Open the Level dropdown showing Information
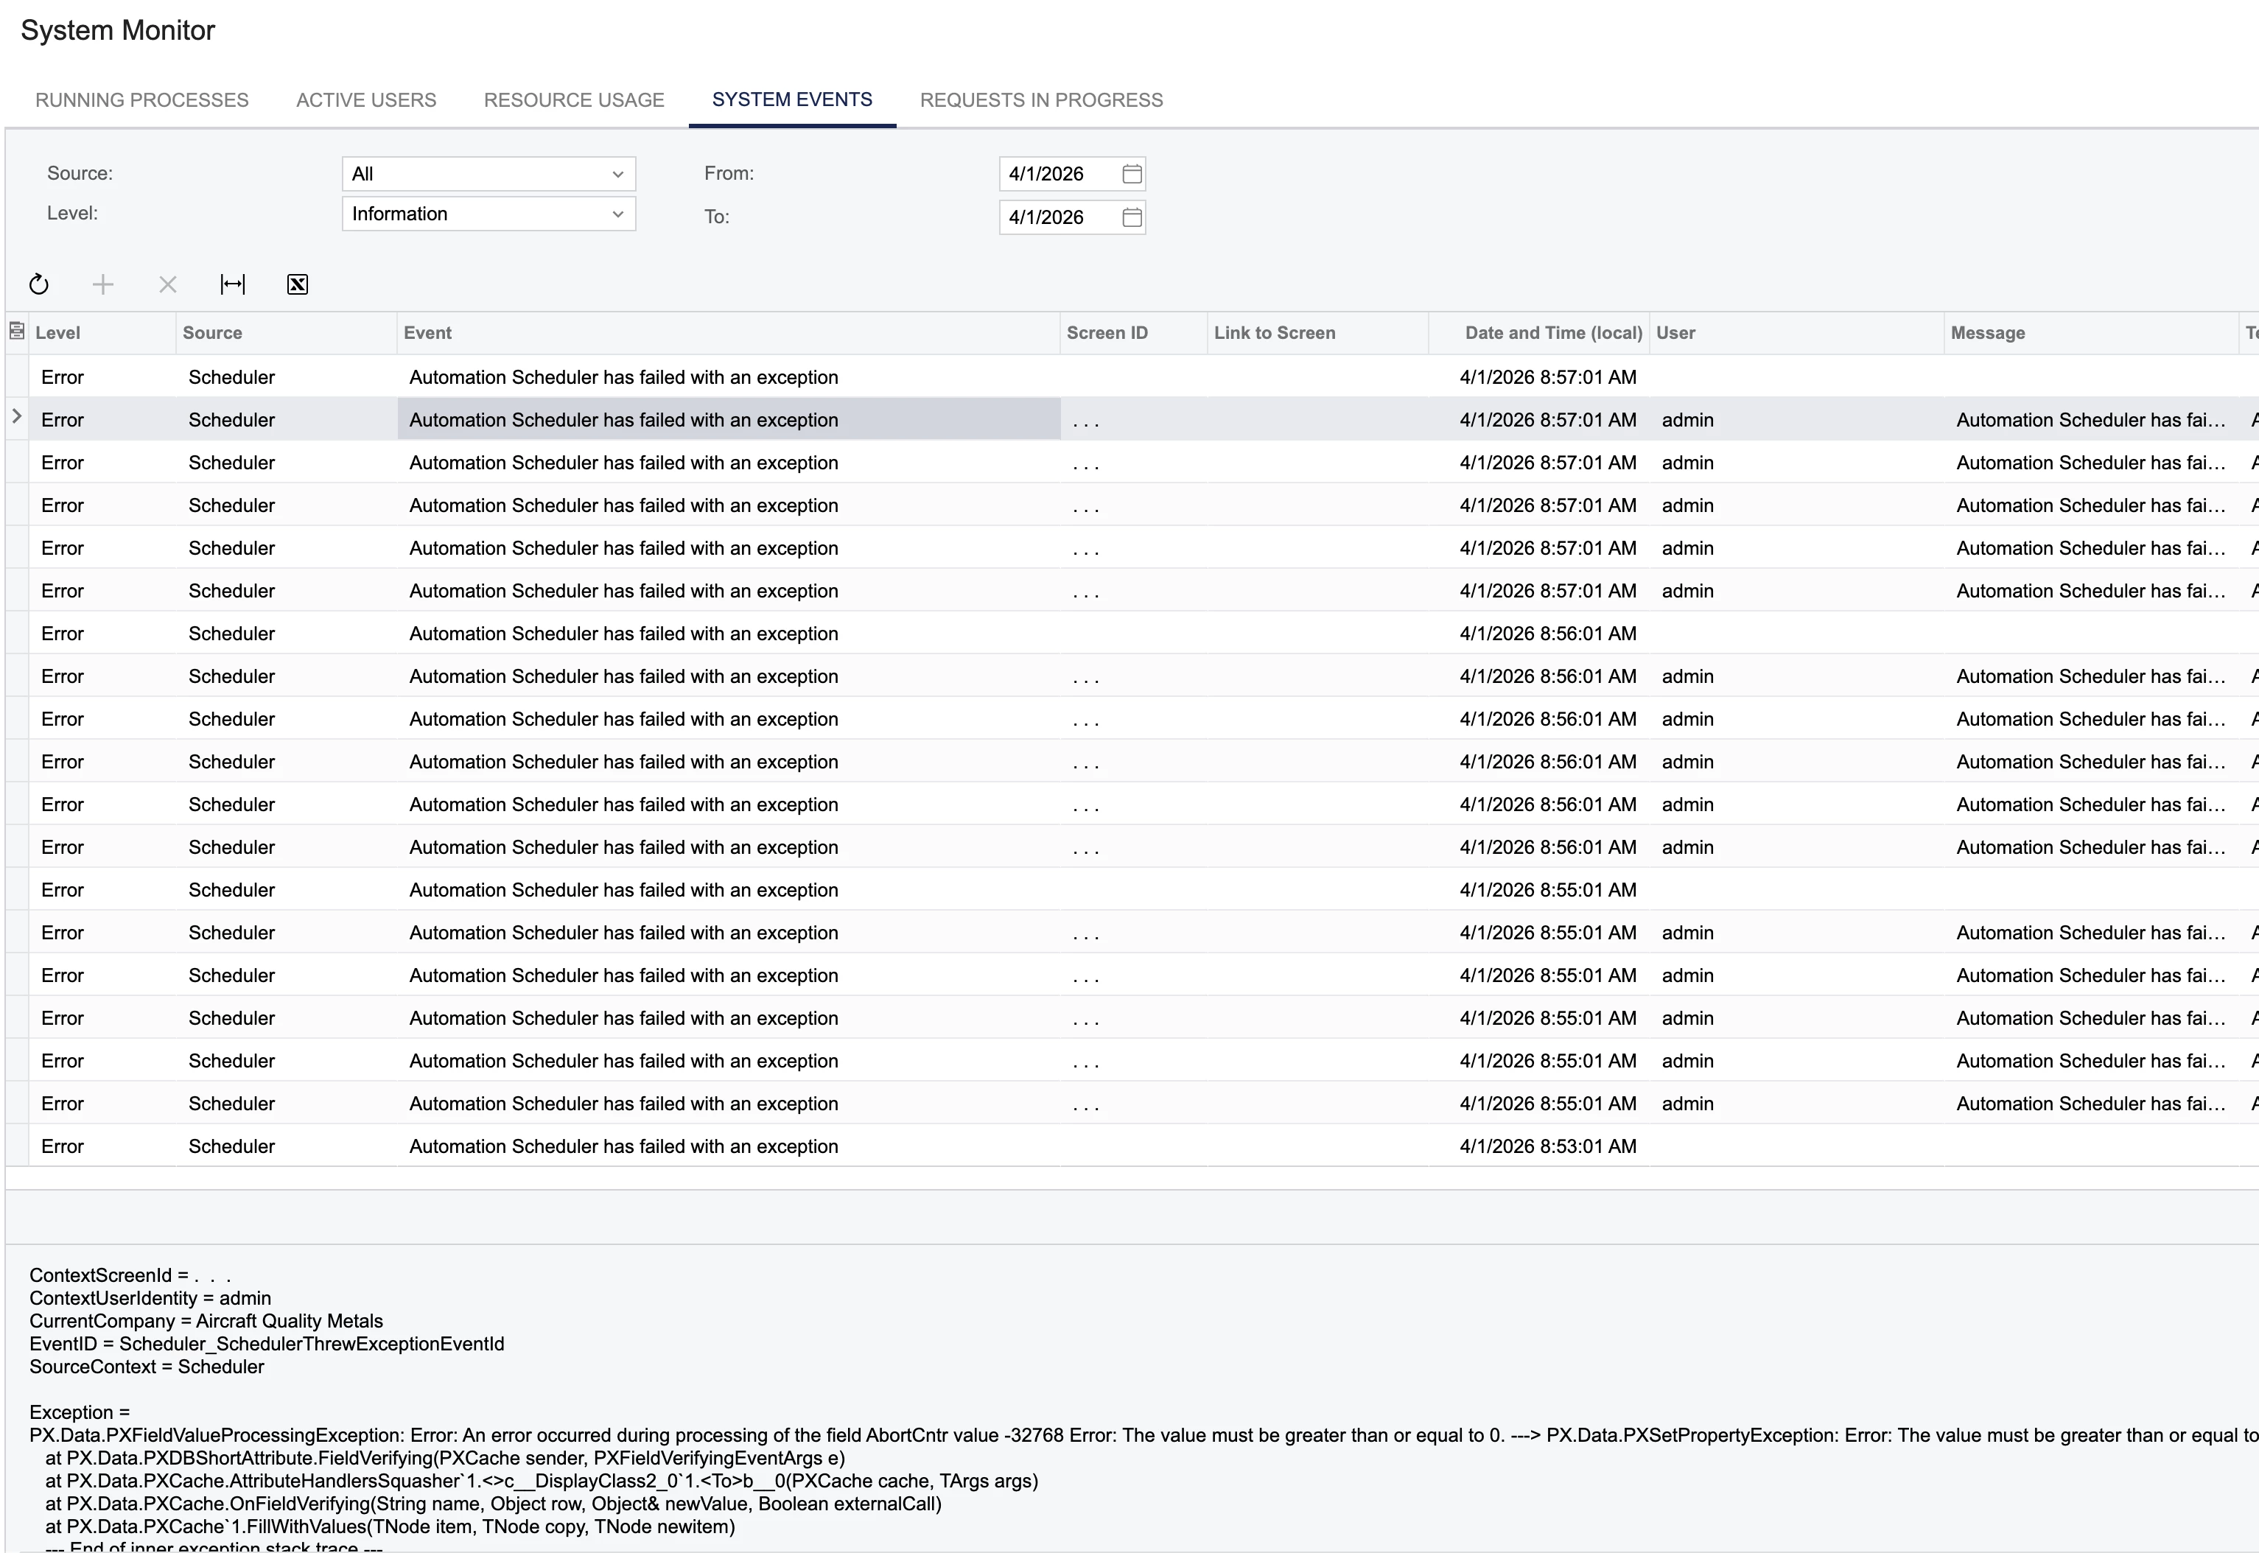This screenshot has height=1553, width=2259. 617,214
